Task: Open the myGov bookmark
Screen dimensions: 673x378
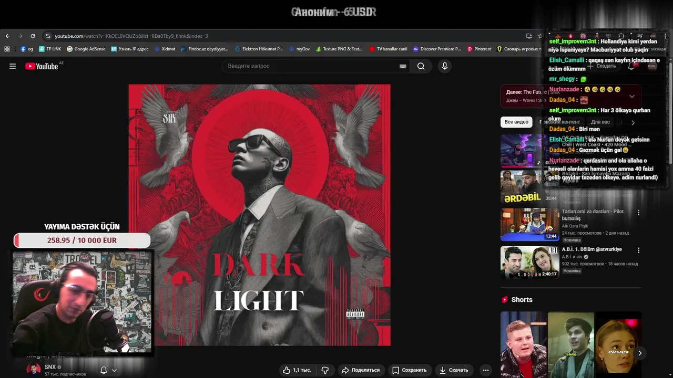Action: click(300, 49)
